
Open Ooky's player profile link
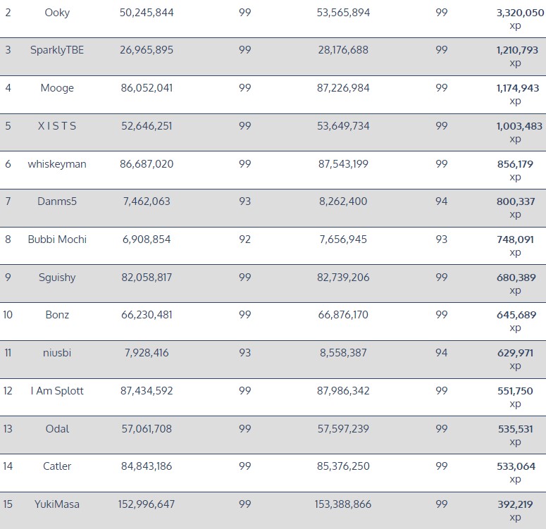(57, 13)
